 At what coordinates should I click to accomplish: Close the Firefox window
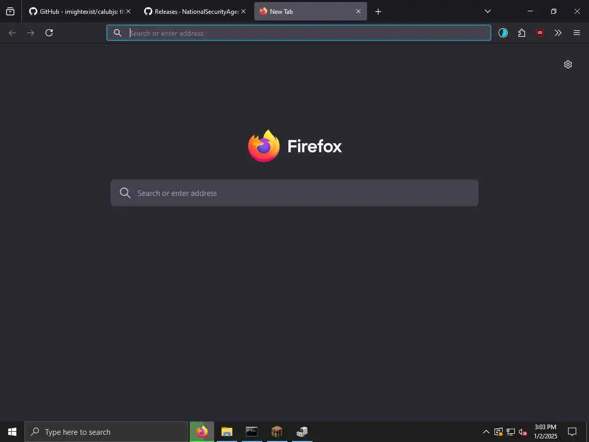[x=577, y=11]
